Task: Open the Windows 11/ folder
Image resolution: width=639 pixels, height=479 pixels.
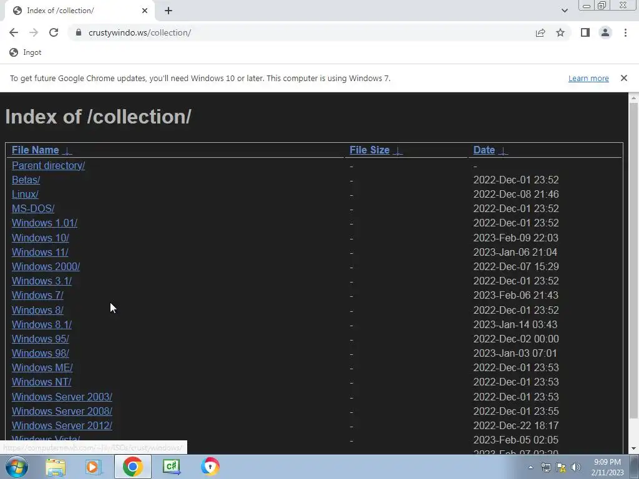Action: click(40, 252)
